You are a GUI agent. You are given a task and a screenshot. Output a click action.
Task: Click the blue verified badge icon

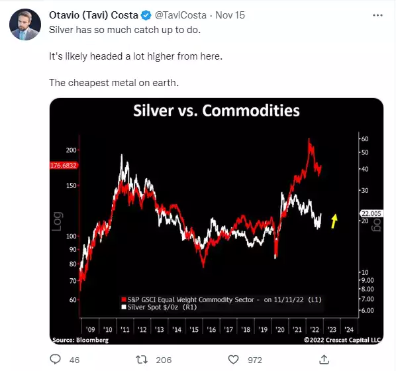point(146,15)
